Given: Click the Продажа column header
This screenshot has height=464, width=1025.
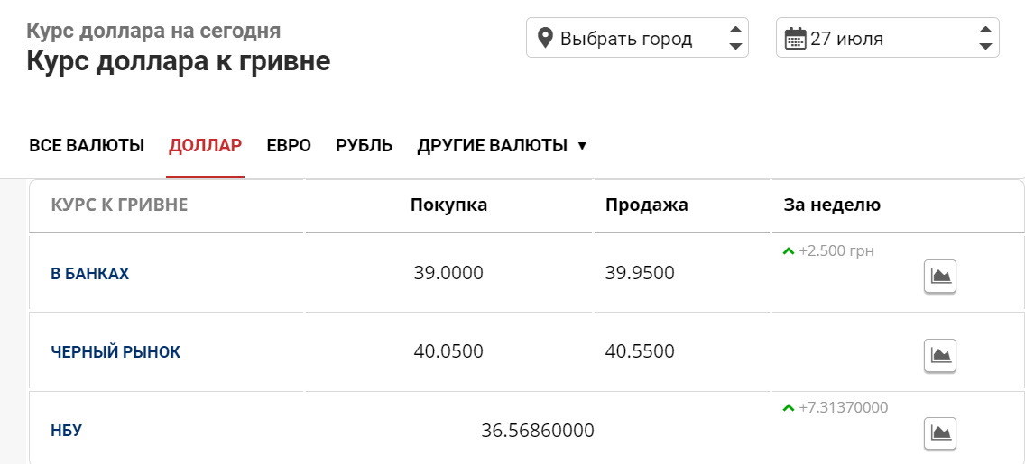Looking at the screenshot, I should pyautogui.click(x=646, y=205).
